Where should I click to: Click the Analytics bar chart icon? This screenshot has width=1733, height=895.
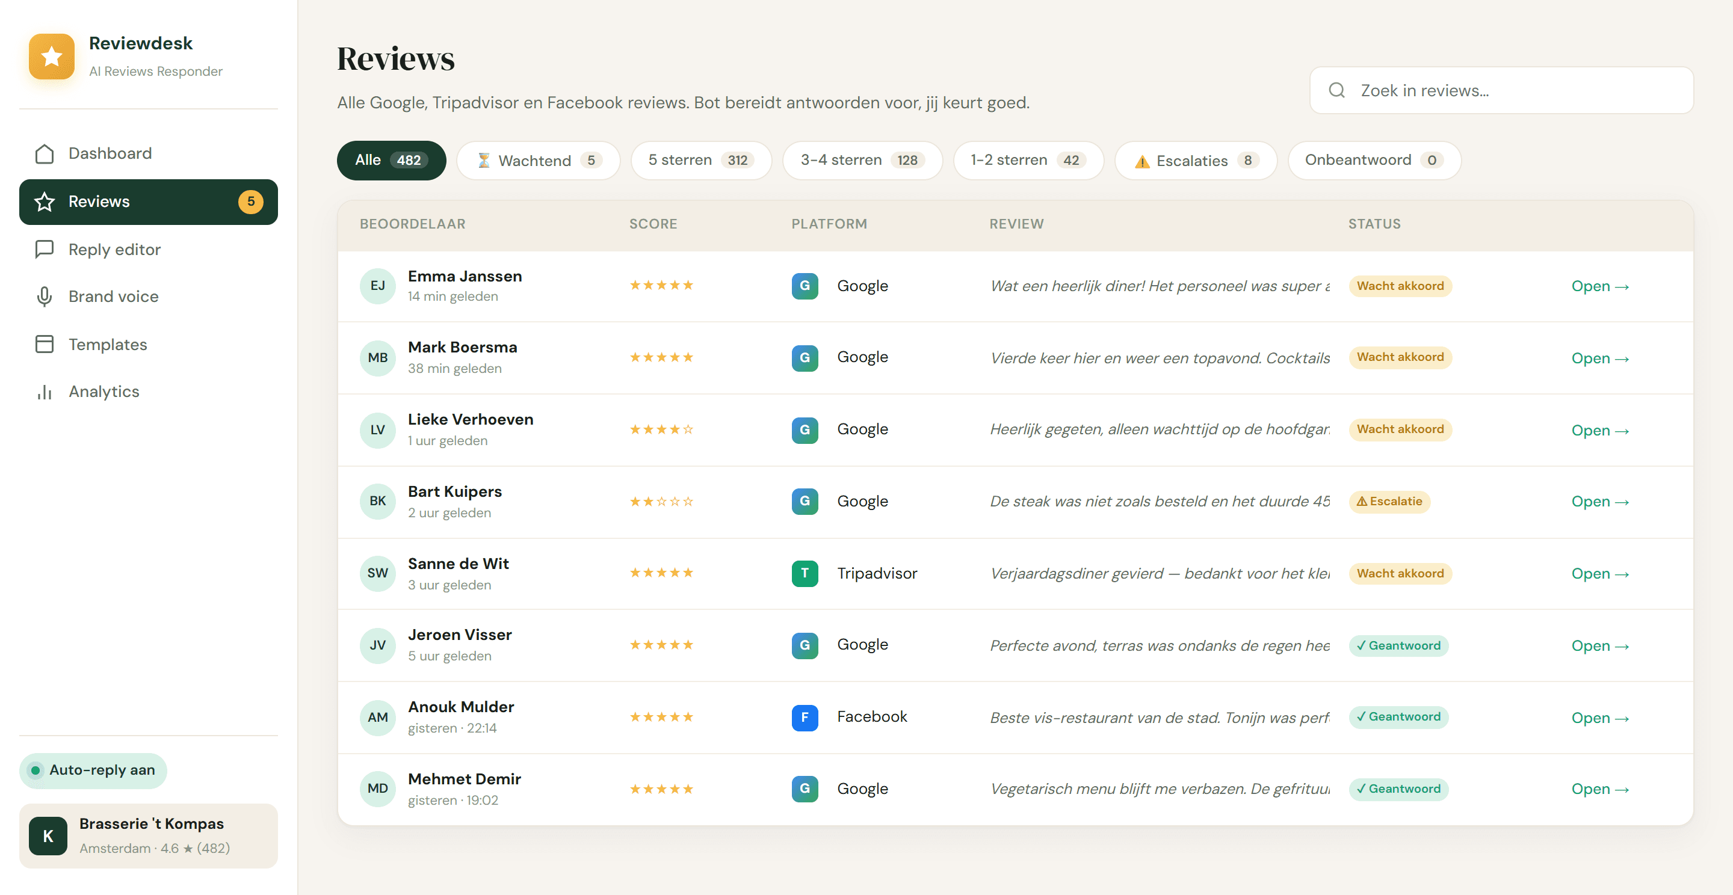point(45,392)
